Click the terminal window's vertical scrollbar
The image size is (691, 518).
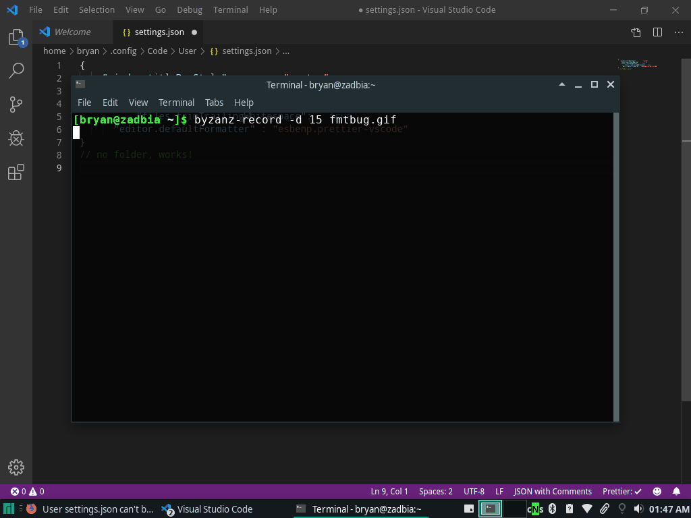click(616, 266)
